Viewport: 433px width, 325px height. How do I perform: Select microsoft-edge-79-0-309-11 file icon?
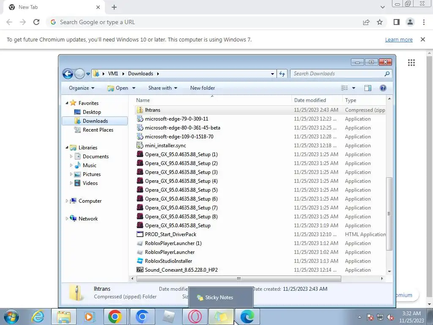pyautogui.click(x=140, y=119)
